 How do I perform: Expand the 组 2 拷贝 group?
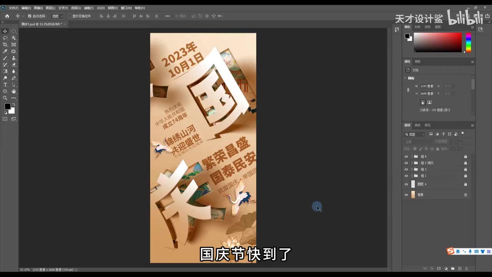coord(412,163)
